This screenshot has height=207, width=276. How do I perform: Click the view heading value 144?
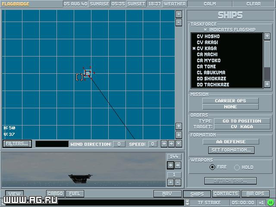click(x=174, y=157)
